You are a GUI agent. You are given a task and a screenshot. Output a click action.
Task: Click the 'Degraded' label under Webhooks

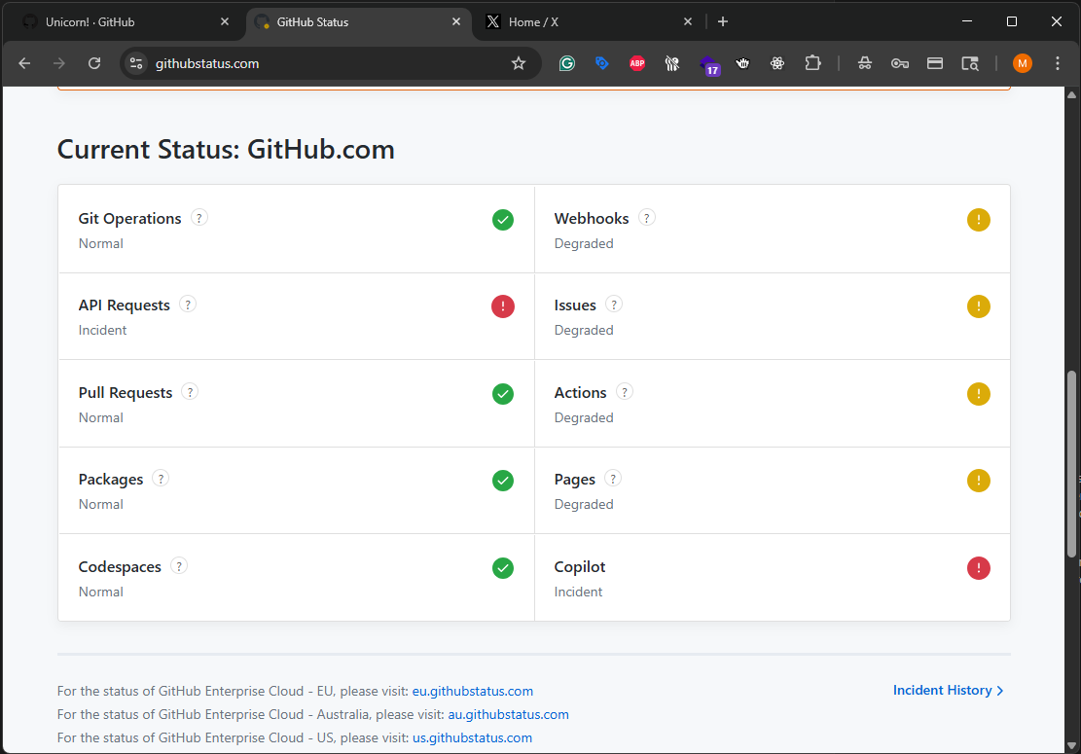pos(583,243)
